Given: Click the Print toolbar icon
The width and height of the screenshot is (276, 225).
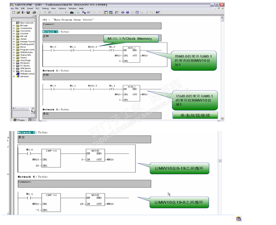Looking at the screenshot, I should pyautogui.click(x=34, y=12).
